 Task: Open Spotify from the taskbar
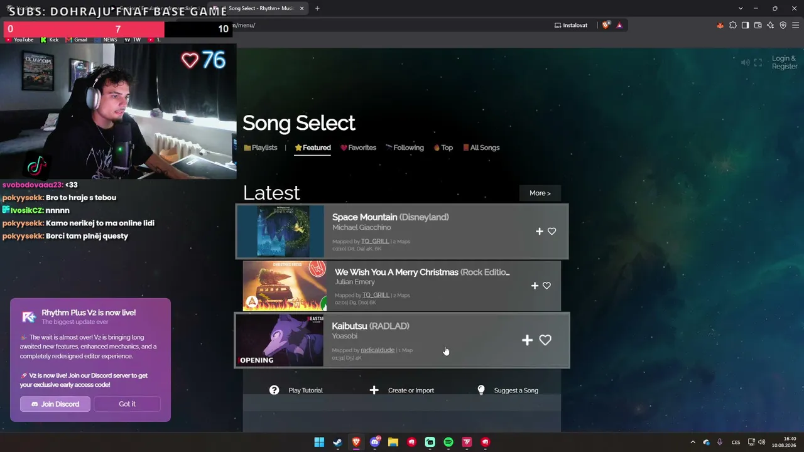point(448,442)
